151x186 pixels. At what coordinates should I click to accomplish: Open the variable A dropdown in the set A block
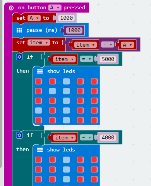[34, 18]
